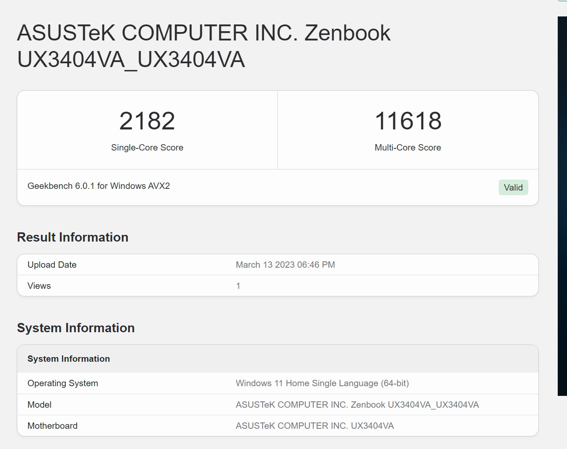Click the Views row label

tap(39, 286)
